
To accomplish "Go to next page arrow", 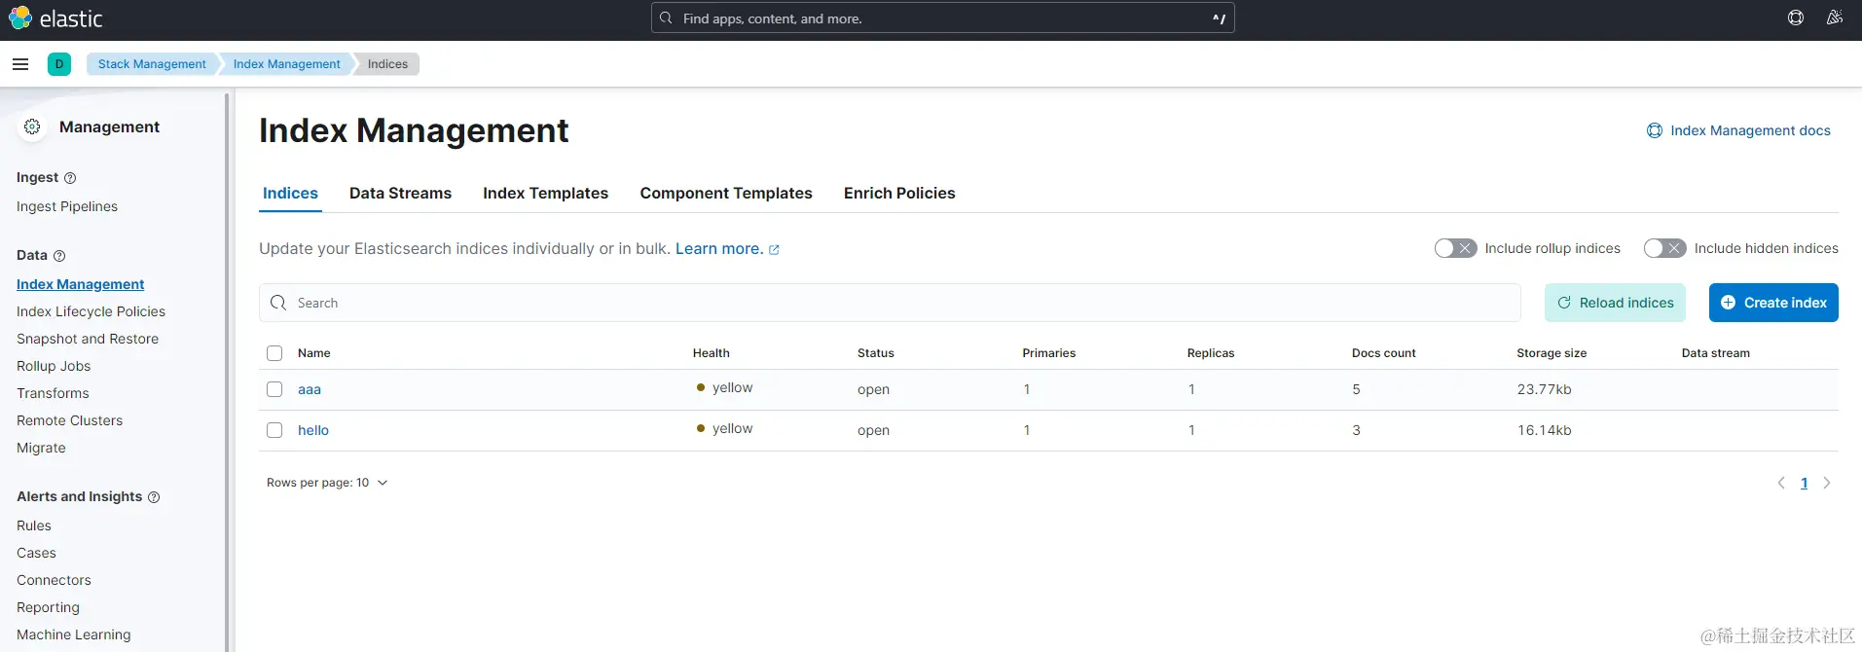I will click(1827, 483).
